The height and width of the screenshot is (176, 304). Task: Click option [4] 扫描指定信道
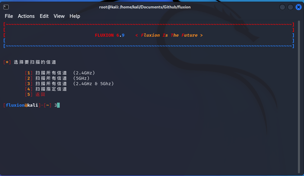[x=46, y=89]
